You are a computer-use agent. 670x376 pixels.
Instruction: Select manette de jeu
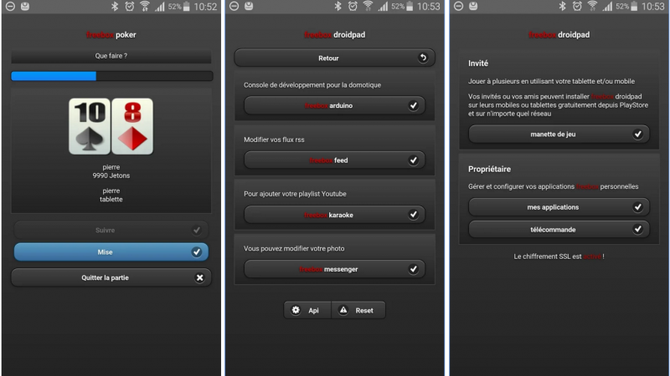click(x=559, y=134)
